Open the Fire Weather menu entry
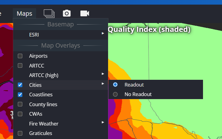 61,124
